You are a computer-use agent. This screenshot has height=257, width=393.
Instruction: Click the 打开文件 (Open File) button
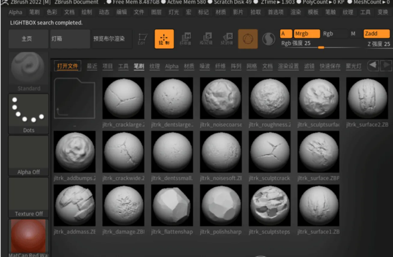(68, 66)
